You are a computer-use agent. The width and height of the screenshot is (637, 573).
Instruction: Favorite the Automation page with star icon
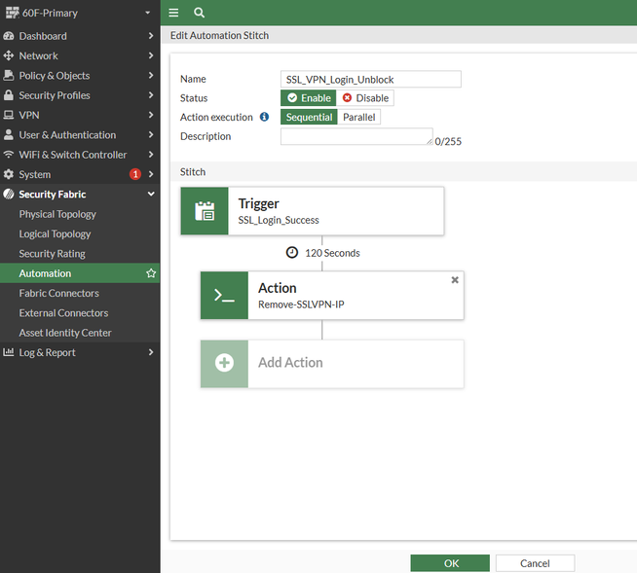151,273
